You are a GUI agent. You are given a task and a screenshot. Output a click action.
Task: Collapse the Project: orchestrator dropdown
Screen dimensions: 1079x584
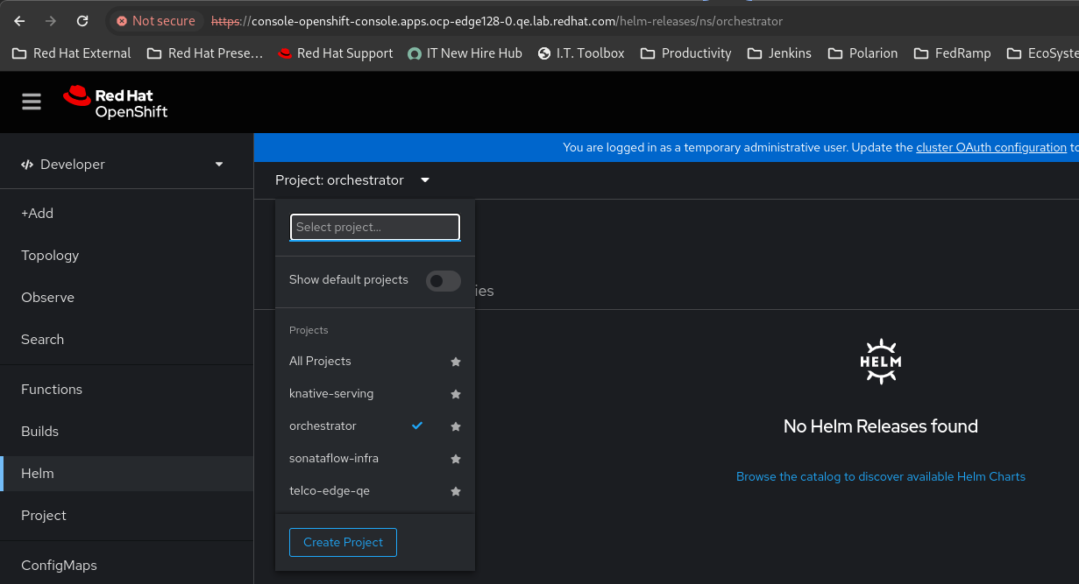pyautogui.click(x=352, y=180)
